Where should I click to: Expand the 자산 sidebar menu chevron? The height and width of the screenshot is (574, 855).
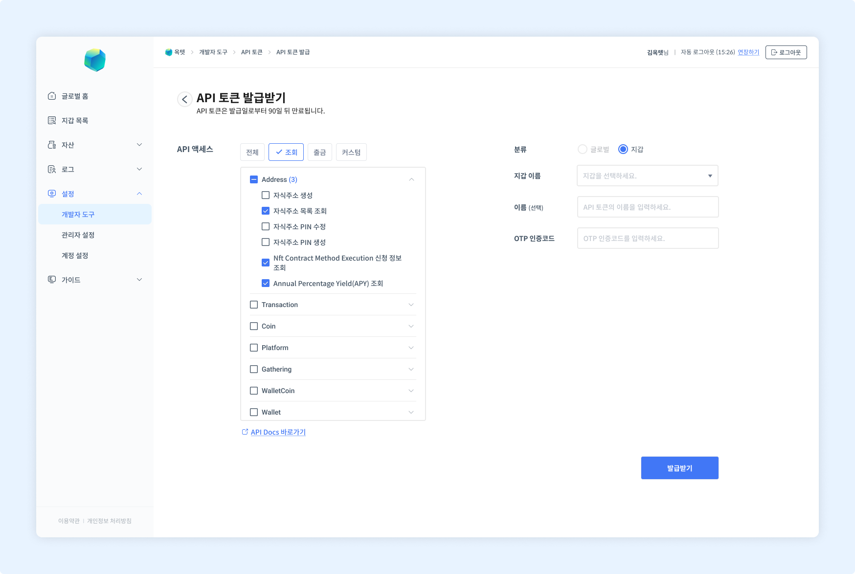point(139,145)
